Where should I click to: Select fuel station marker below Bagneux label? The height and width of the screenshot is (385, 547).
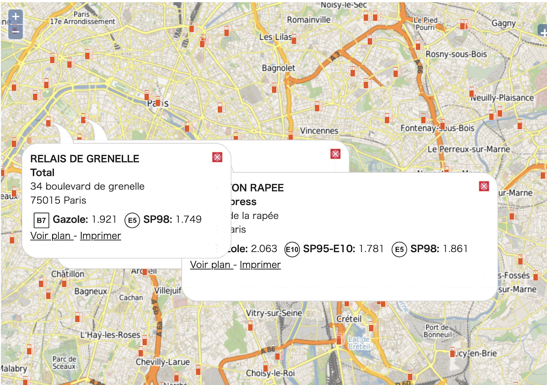[x=78, y=317]
